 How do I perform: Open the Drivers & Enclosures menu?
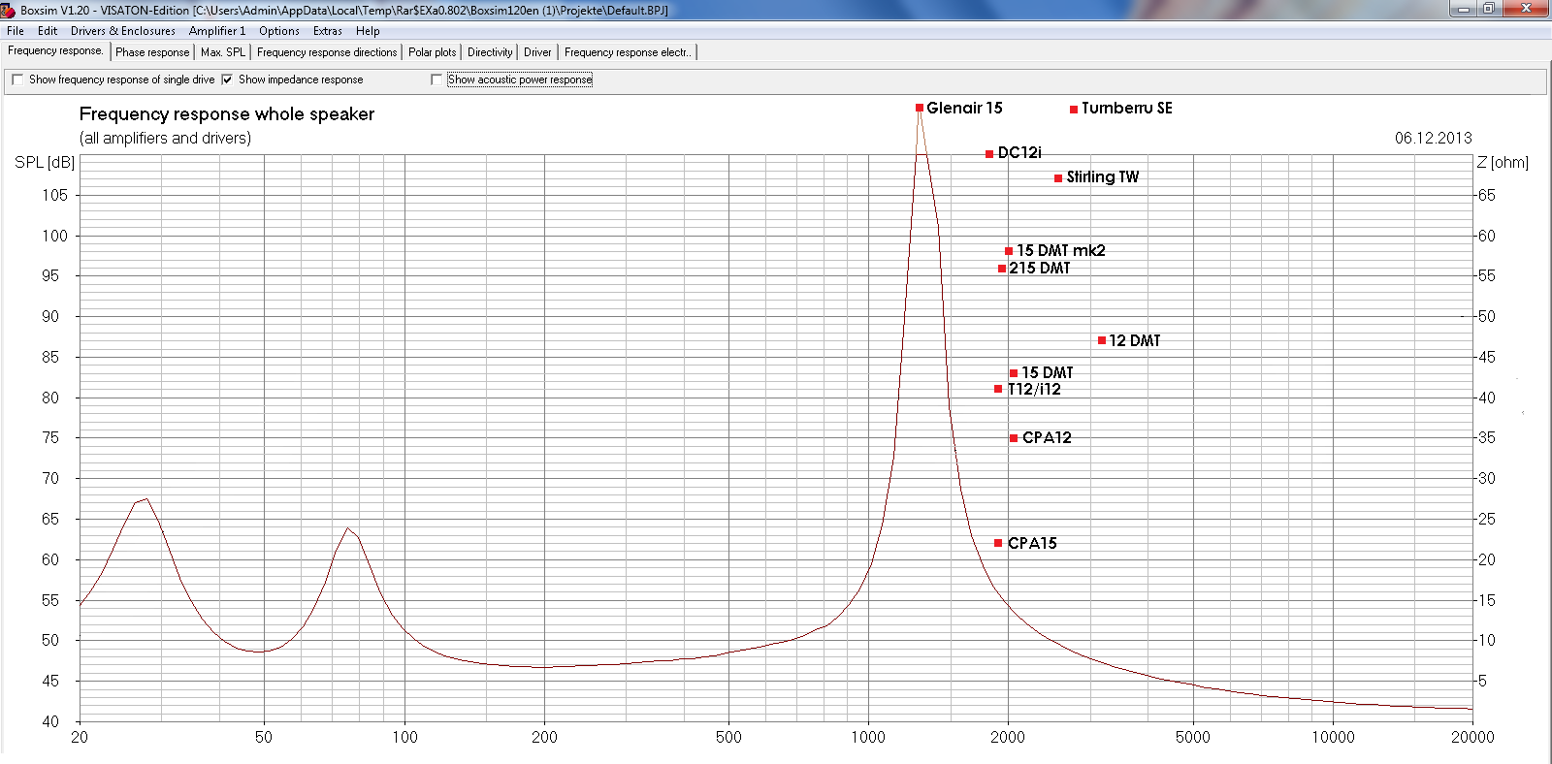[122, 31]
